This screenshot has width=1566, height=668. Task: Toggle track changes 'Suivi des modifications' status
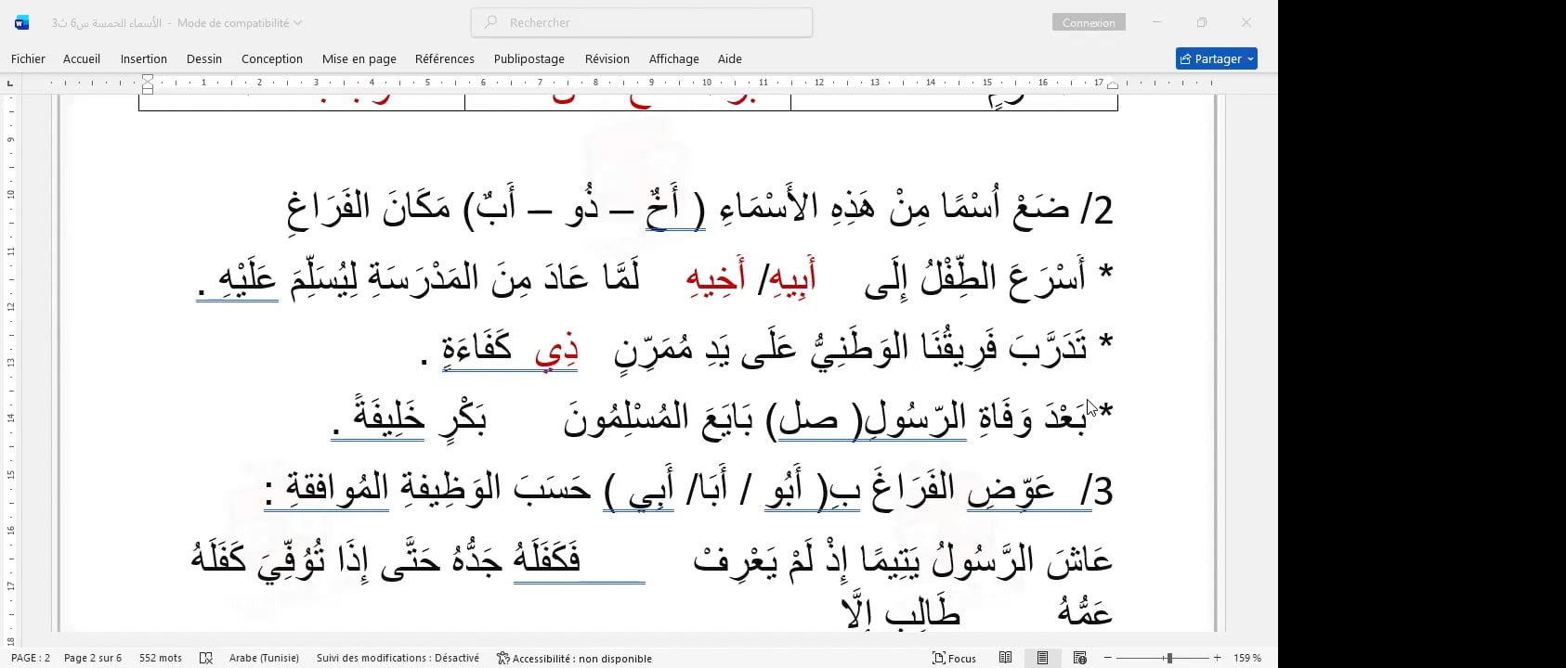(398, 658)
